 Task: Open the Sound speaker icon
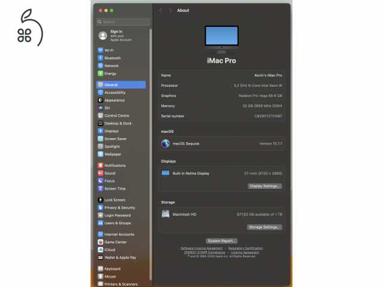pos(101,173)
